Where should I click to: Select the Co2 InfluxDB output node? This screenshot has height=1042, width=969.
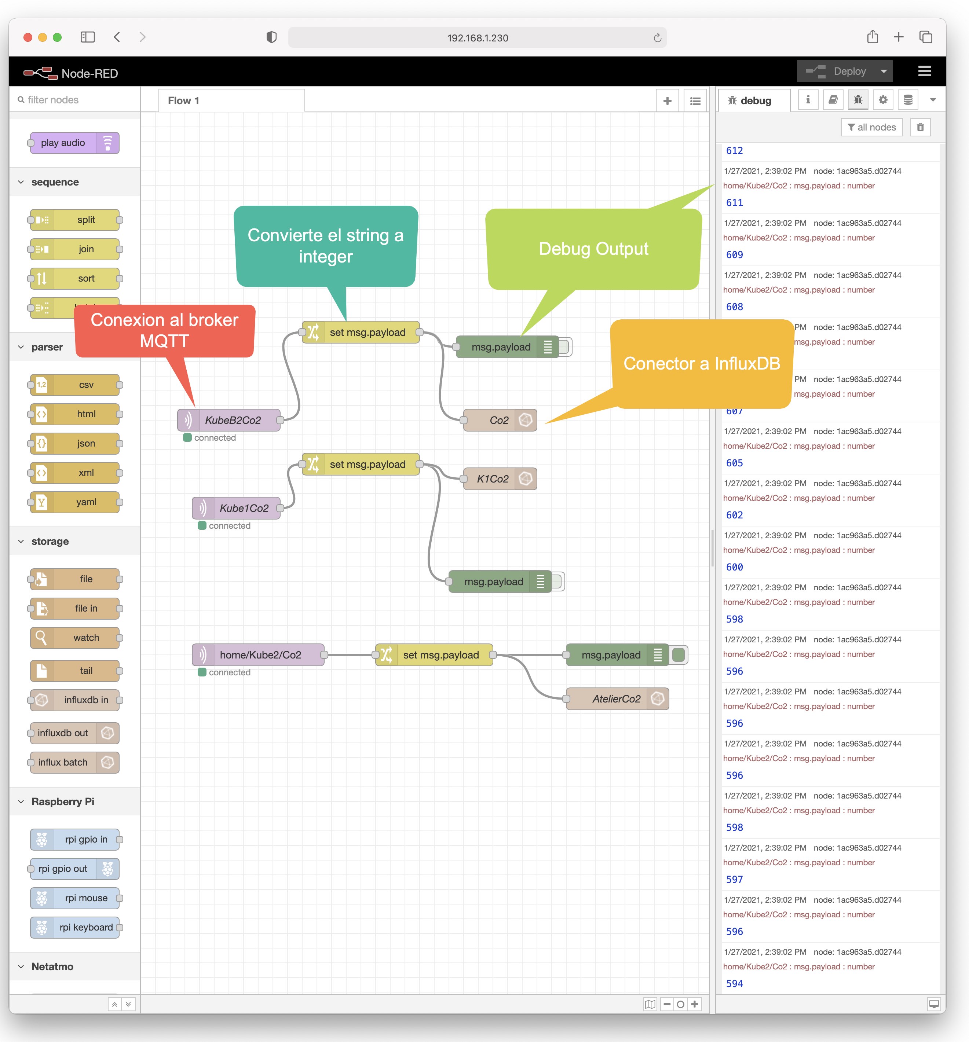pos(500,421)
